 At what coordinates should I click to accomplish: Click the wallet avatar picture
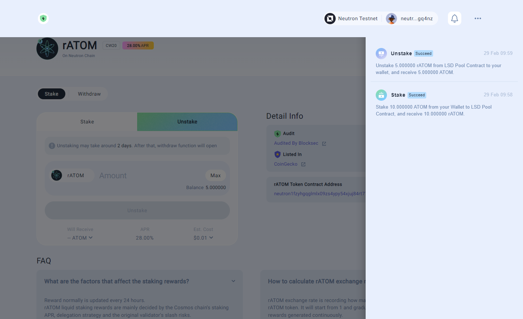pyautogui.click(x=391, y=18)
